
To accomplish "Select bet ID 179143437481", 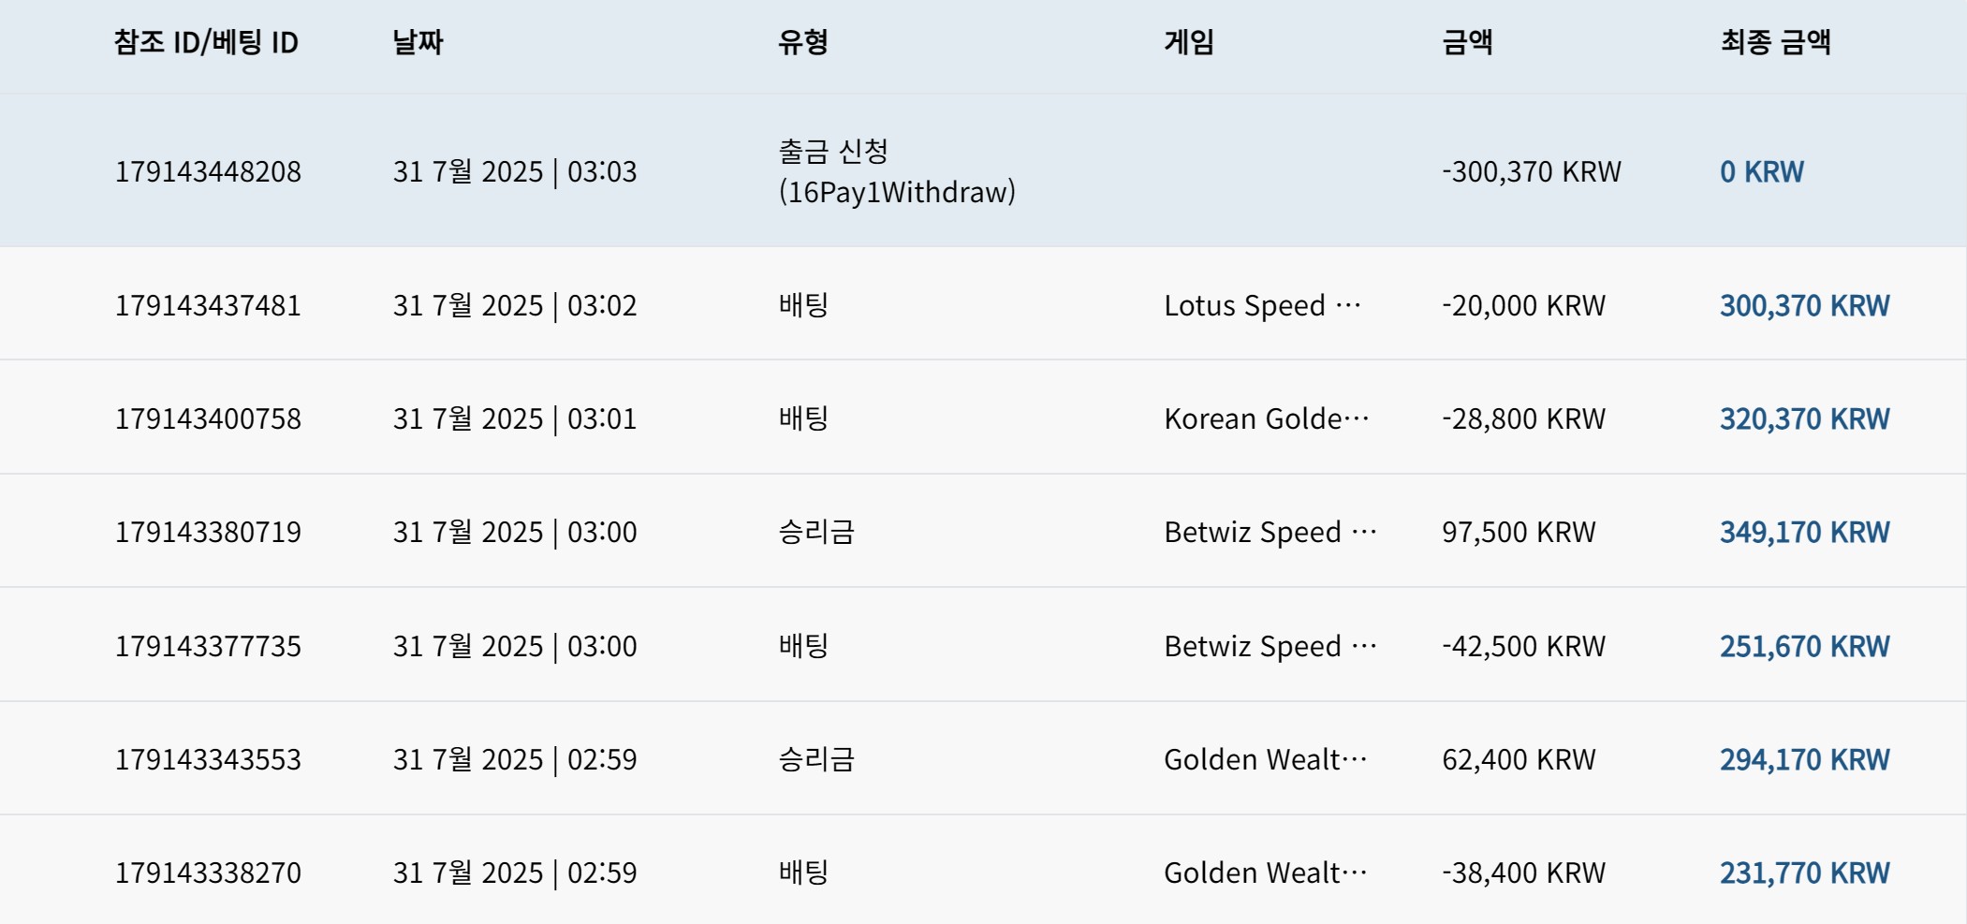I will pyautogui.click(x=208, y=305).
